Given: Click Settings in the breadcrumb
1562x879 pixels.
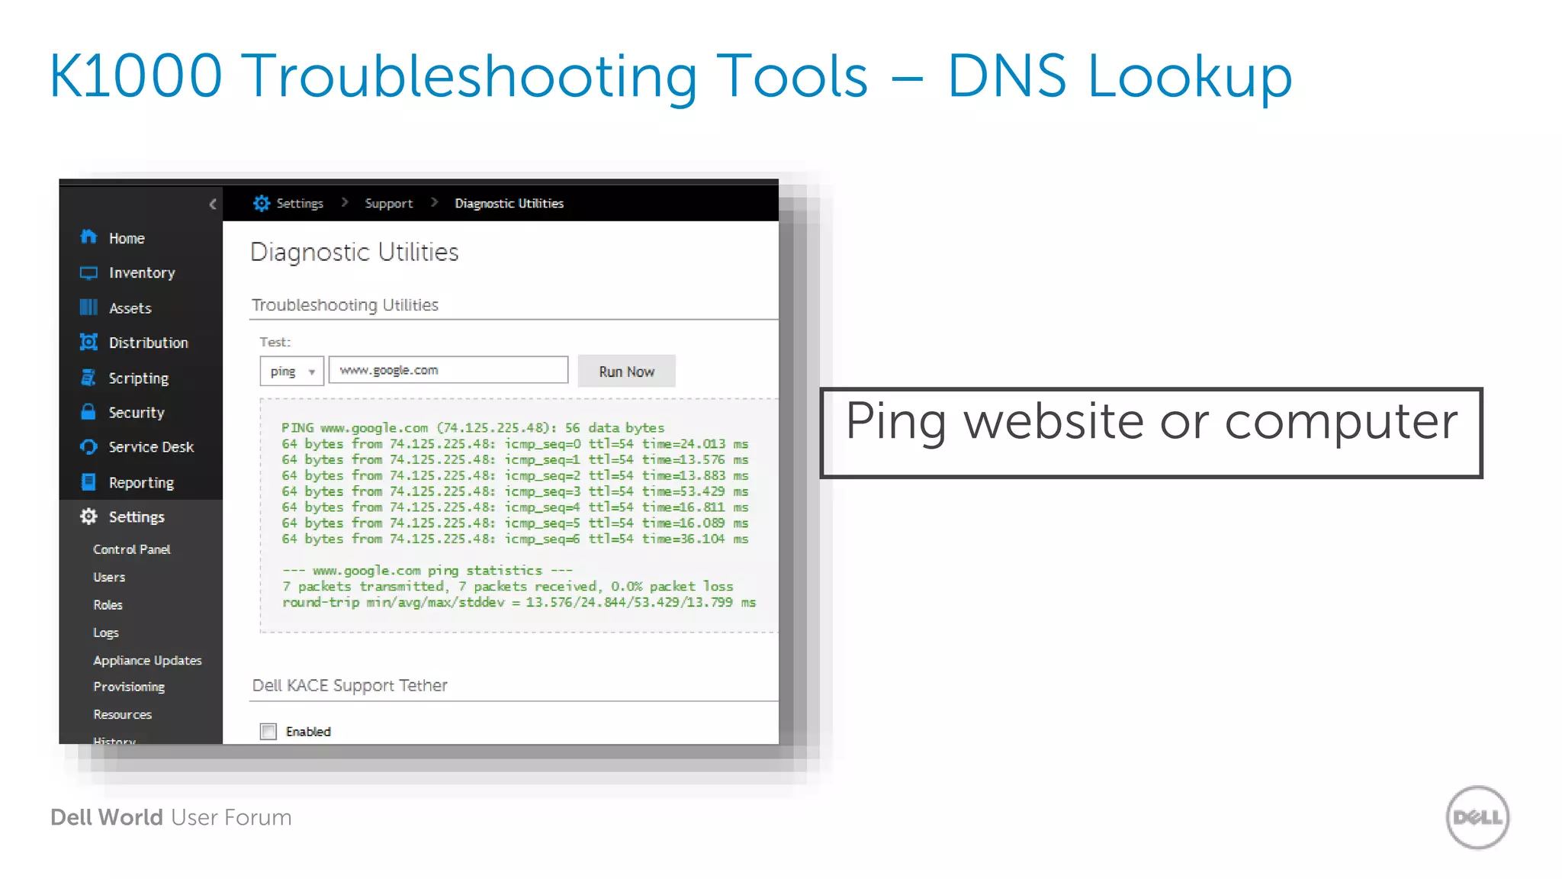Looking at the screenshot, I should pos(300,204).
